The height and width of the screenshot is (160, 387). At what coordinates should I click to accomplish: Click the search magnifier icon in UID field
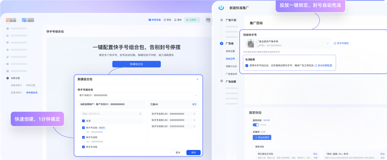coord(140,114)
